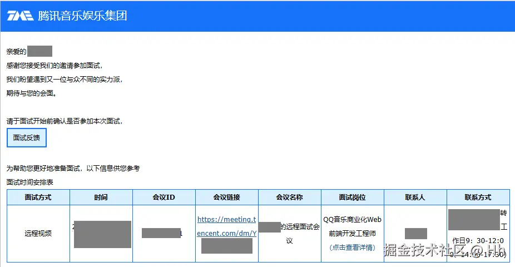Click the QQ音乐商业化Web前端开发工程师 position text
This screenshot has width=515, height=267.
(x=352, y=226)
